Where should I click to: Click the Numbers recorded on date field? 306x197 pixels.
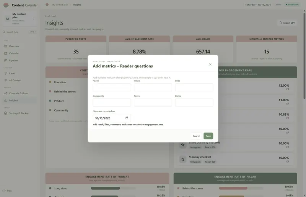pos(112,118)
